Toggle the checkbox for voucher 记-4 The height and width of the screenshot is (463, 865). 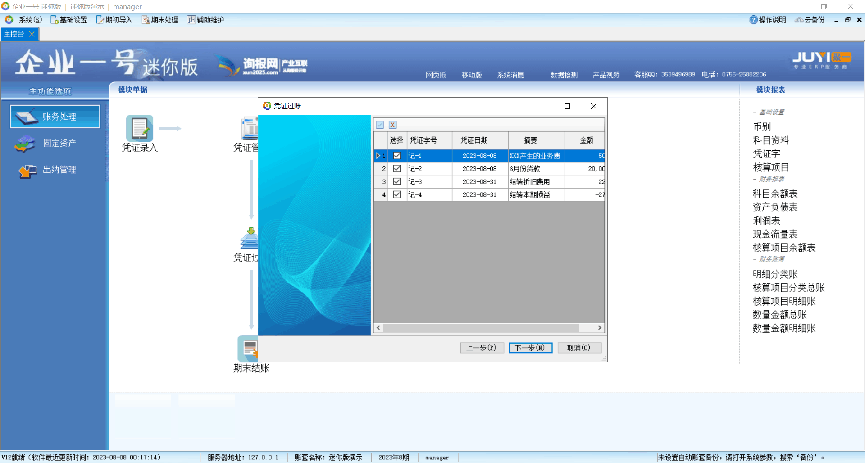(397, 195)
